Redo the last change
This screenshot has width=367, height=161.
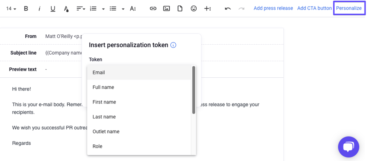(x=241, y=9)
